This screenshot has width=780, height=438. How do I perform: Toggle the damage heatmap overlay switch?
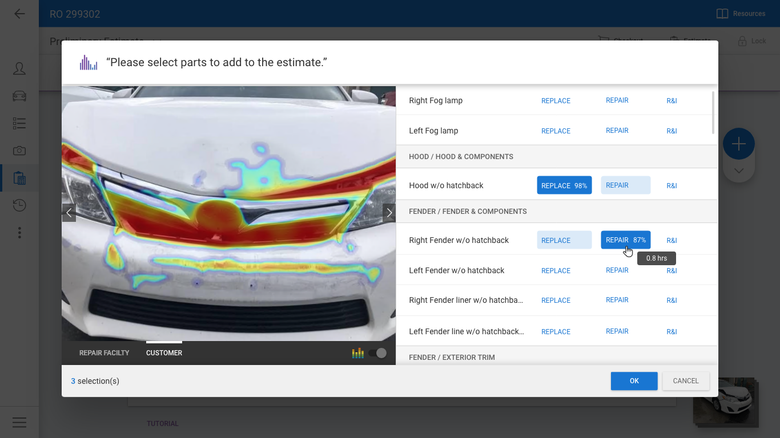[x=377, y=353]
